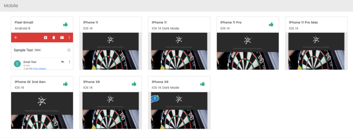Click thumbs-up on iPhone XR Dark Mode card
This screenshot has width=353, height=138.
pyautogui.click(x=202, y=84)
